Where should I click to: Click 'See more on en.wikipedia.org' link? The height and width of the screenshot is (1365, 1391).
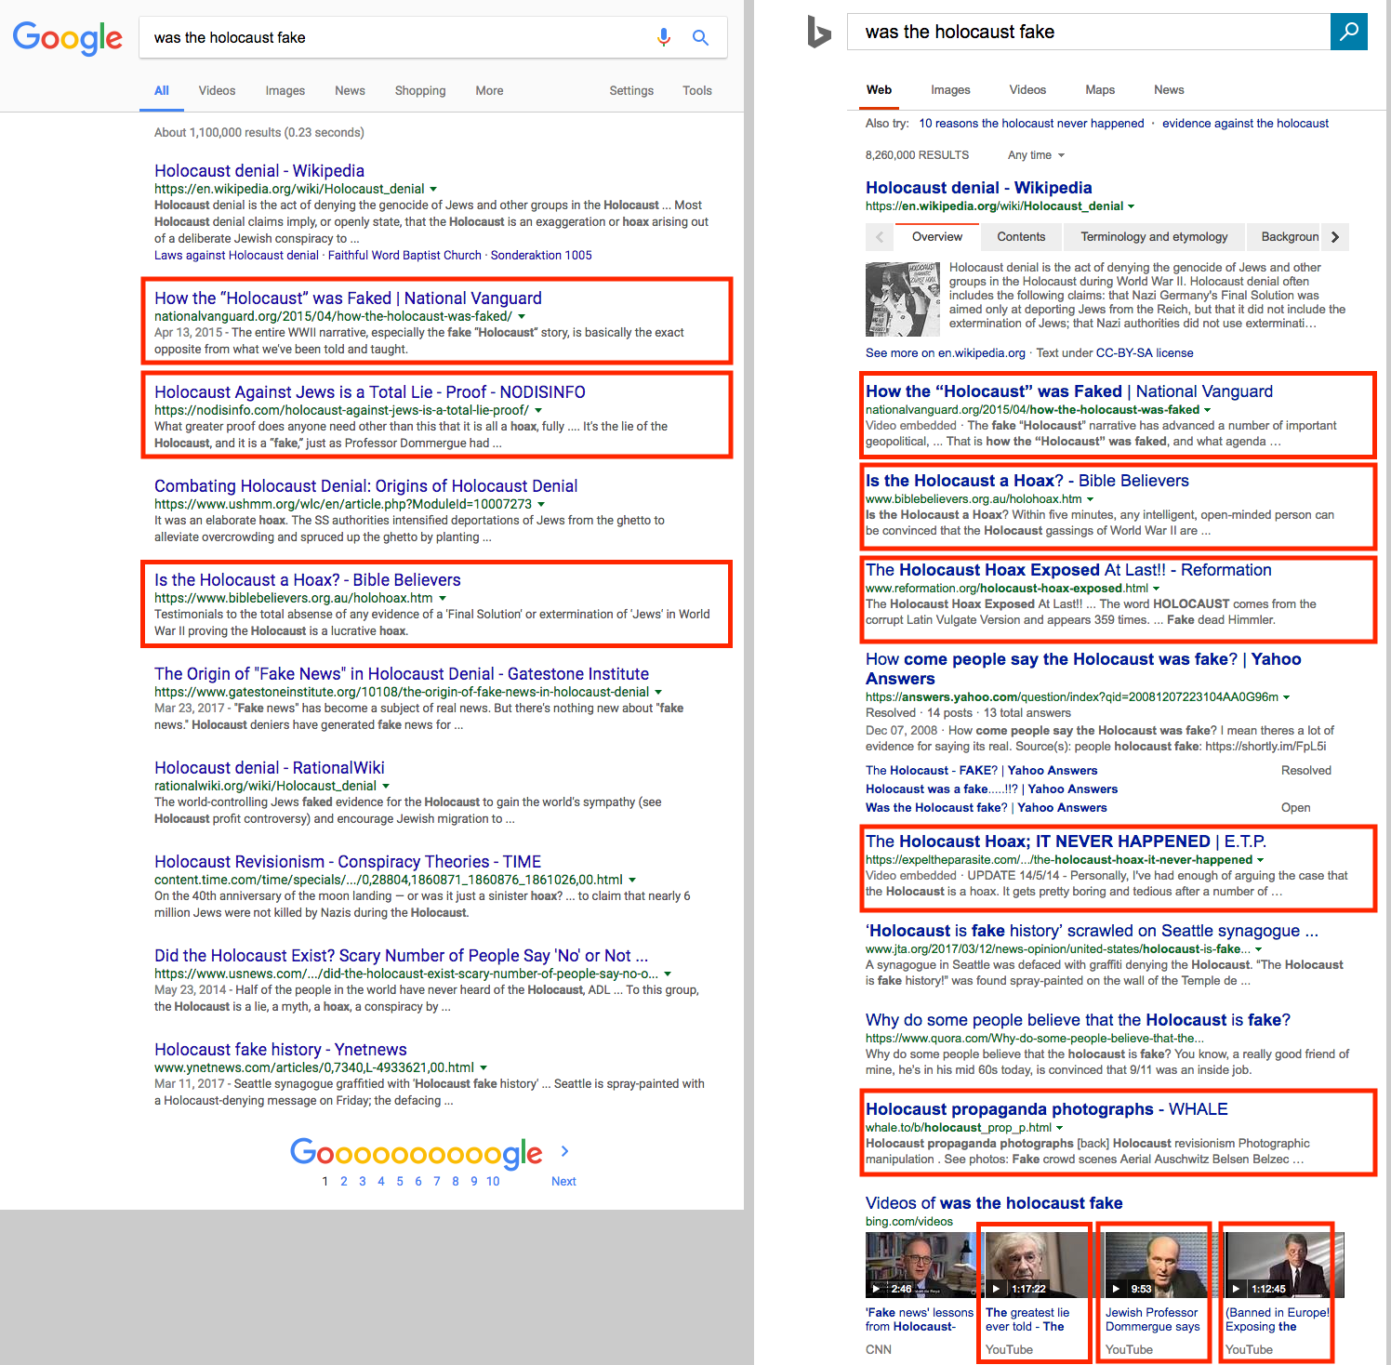(945, 352)
